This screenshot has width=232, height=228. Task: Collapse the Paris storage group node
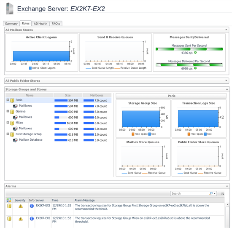8,100
